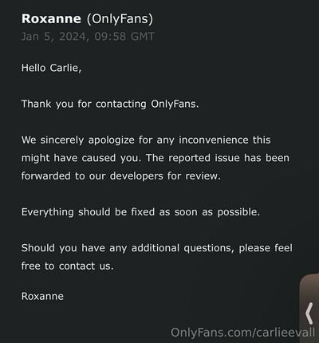This screenshot has width=319, height=343.
Task: Click the back chevron arrow icon
Action: 309,313
